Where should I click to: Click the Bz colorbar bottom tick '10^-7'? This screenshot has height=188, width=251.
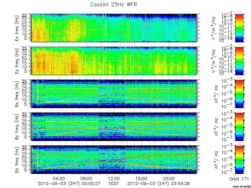(x=227, y=173)
